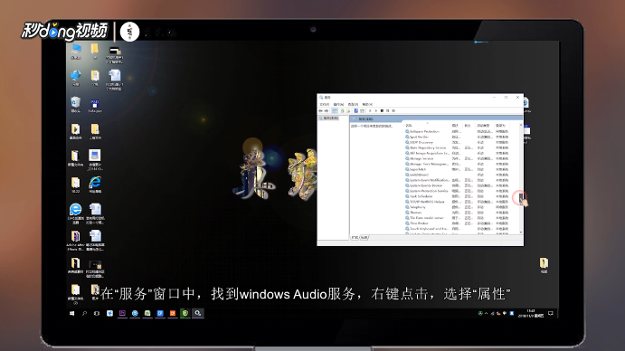The width and height of the screenshot is (625, 351).
Task: Sort by the Description column header
Action: [x=457, y=125]
